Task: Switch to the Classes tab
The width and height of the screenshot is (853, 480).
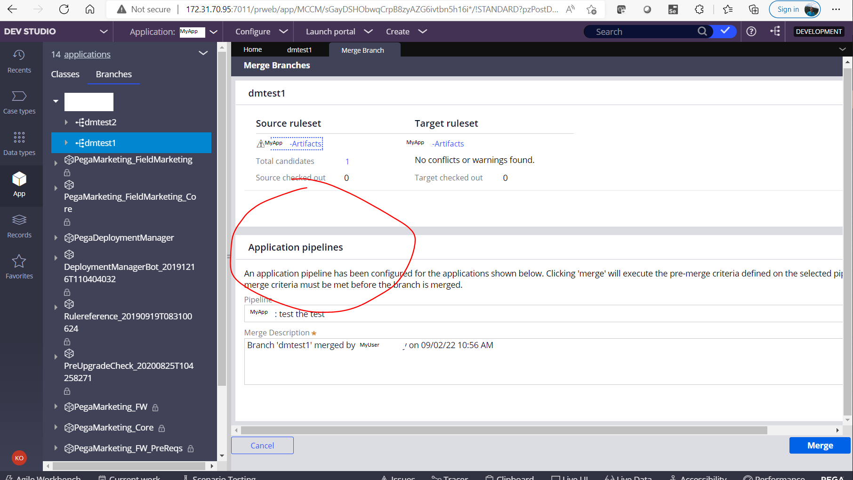Action: point(65,74)
